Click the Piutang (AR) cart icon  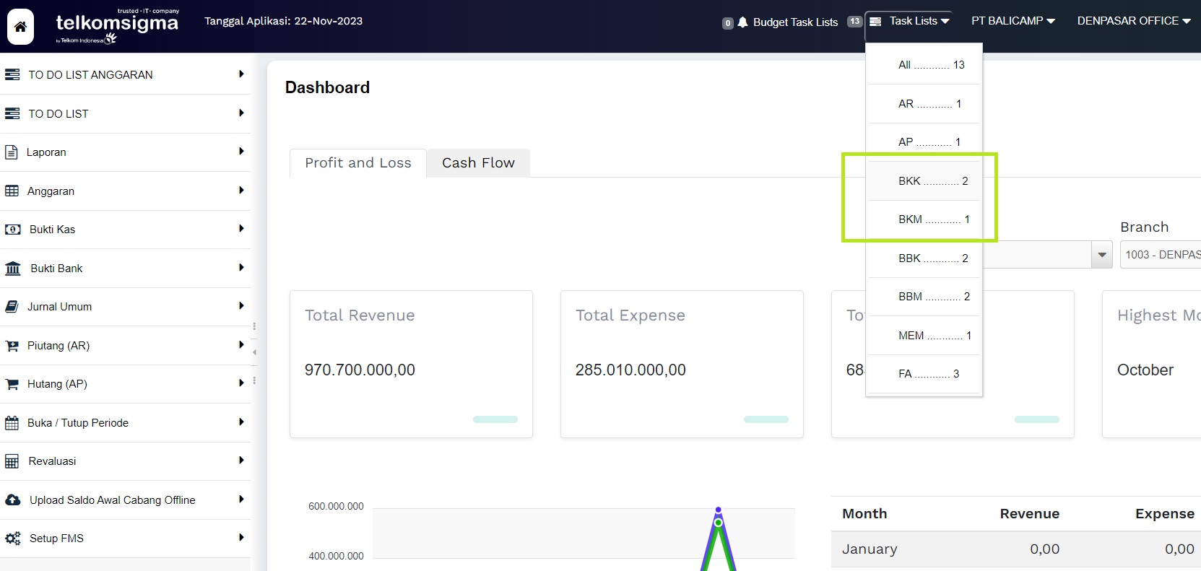(x=12, y=346)
